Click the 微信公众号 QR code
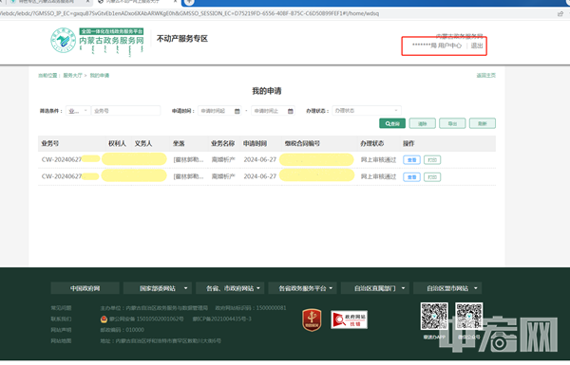 (x=469, y=316)
